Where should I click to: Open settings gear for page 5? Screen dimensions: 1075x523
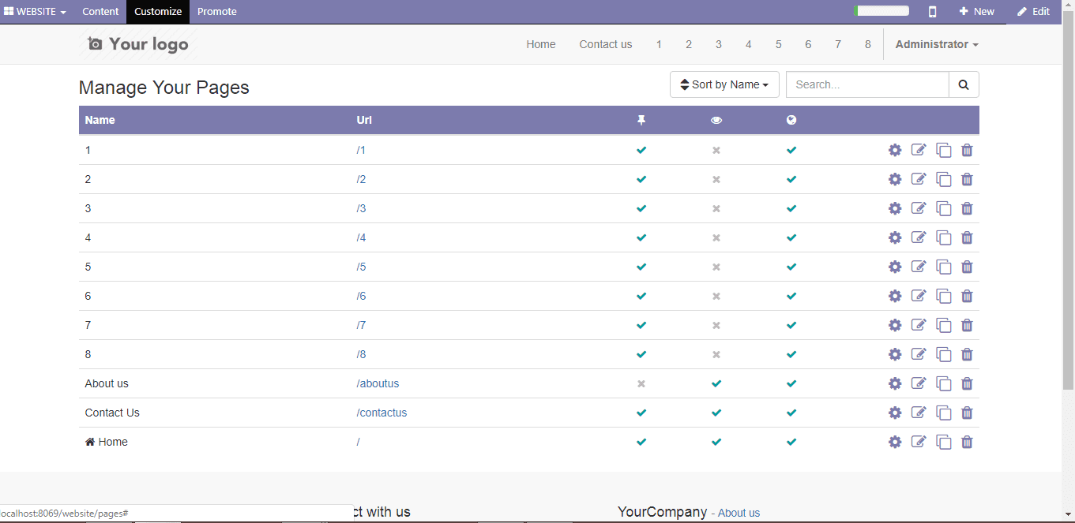click(x=895, y=267)
